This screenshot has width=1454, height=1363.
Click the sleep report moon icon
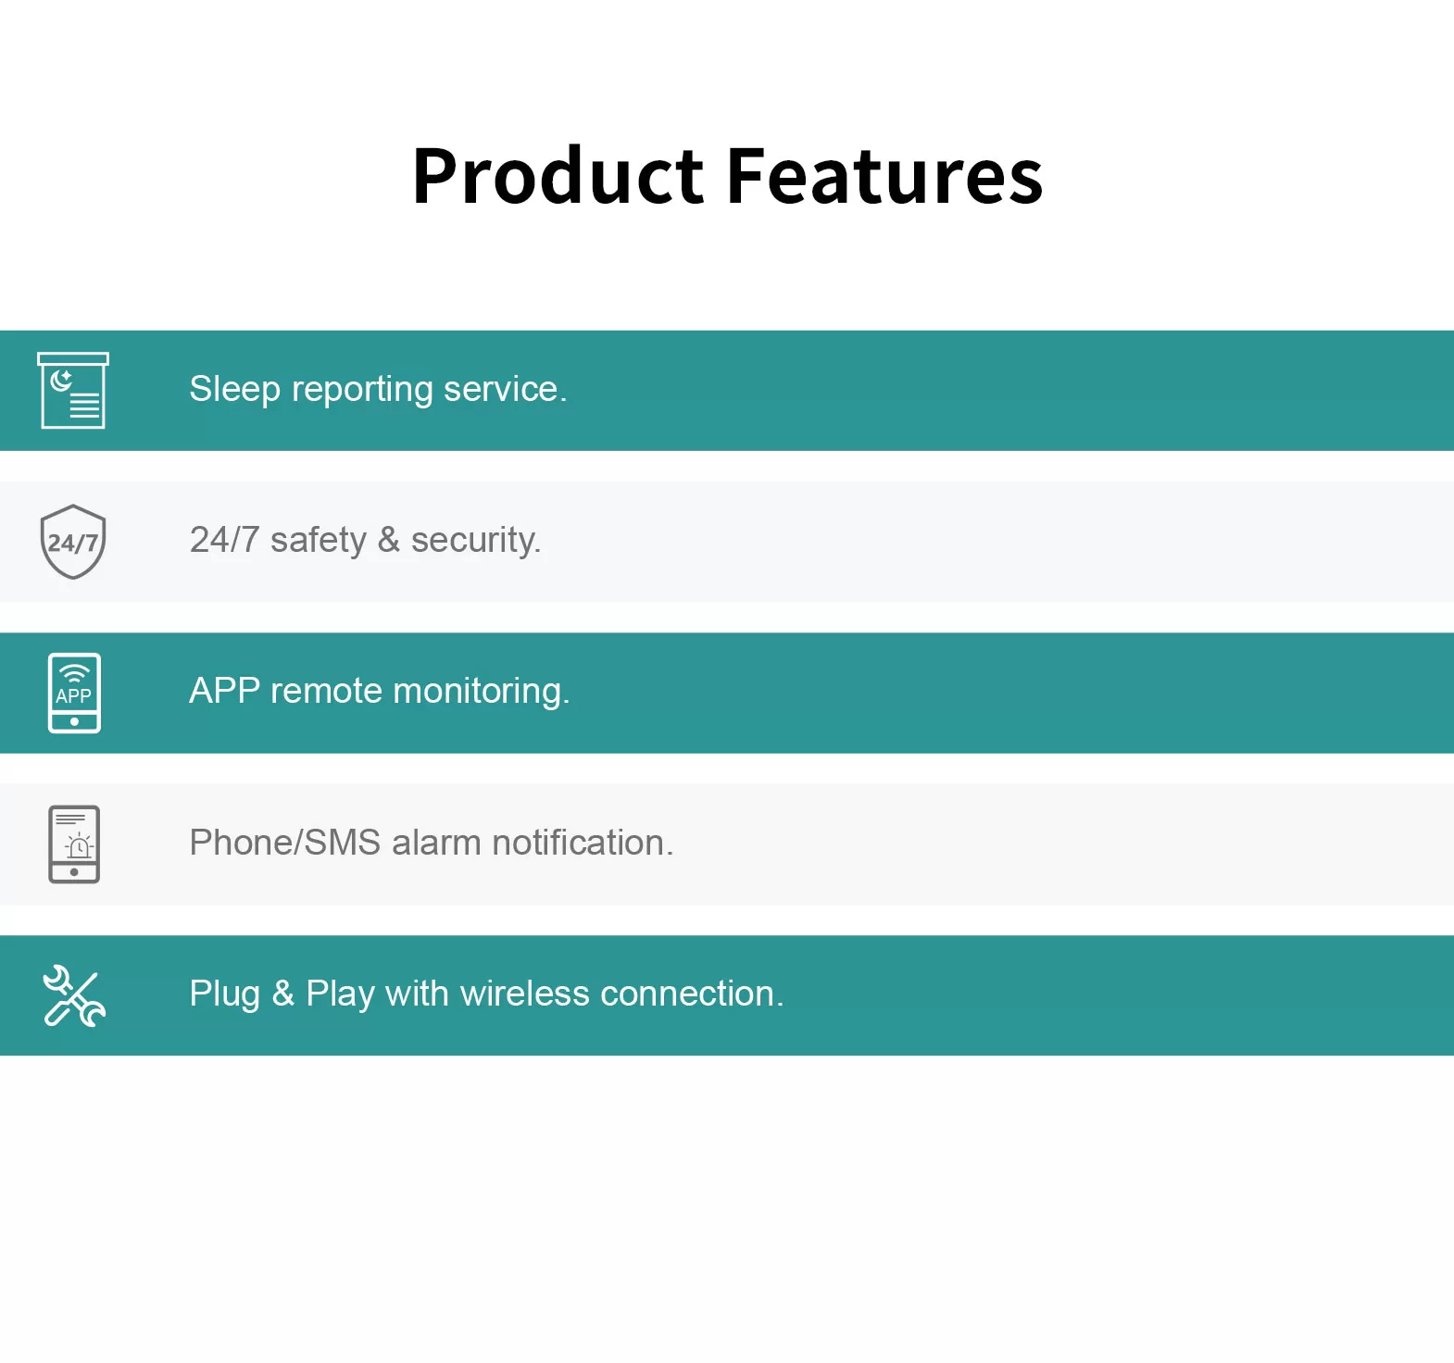pos(73,390)
